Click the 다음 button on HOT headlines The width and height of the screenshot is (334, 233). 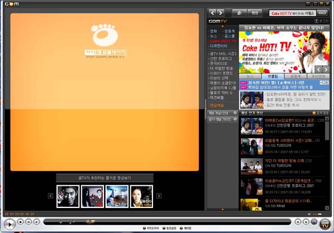tap(324, 82)
